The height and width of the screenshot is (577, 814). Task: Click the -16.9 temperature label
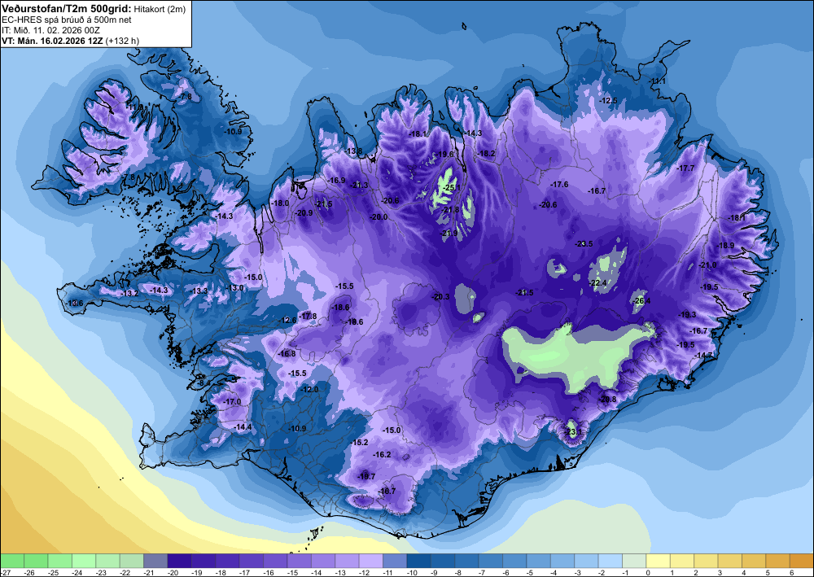(x=337, y=180)
